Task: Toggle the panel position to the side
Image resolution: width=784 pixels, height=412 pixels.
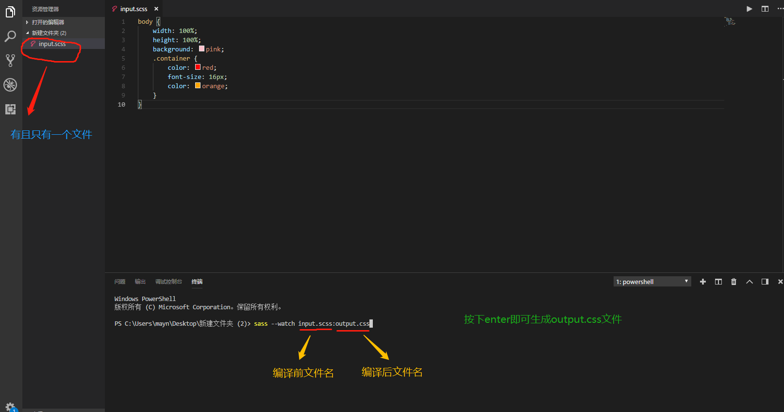Action: tap(765, 282)
